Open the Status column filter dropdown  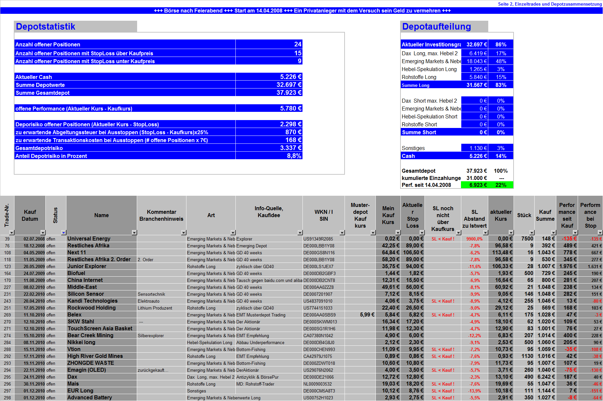(63, 233)
